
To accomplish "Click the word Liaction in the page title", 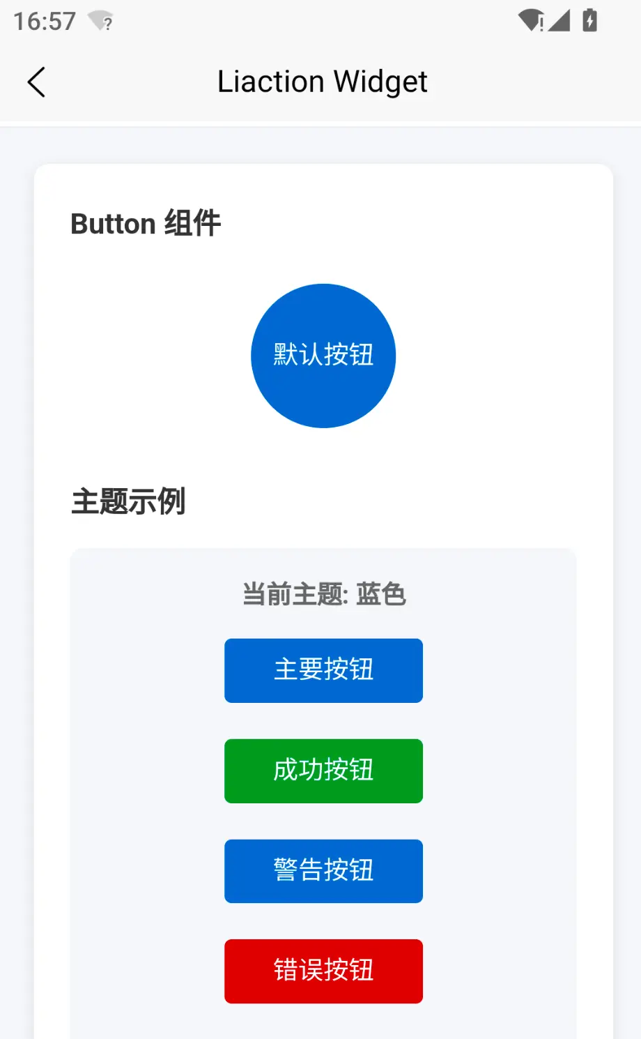I will (271, 82).
